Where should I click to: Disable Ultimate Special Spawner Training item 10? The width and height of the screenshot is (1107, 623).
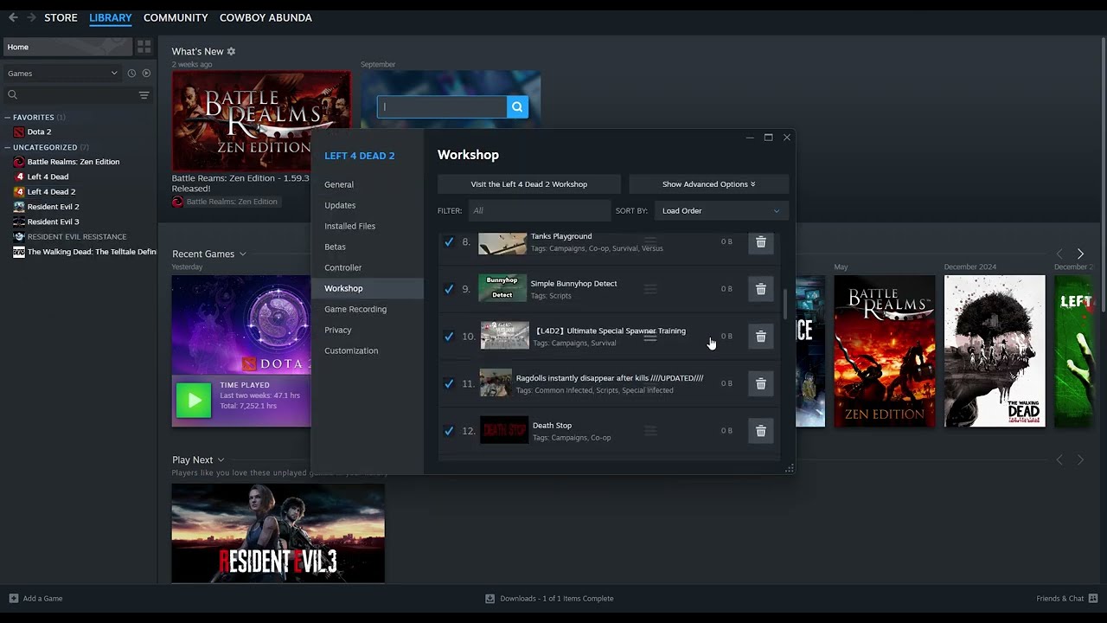[x=449, y=336]
